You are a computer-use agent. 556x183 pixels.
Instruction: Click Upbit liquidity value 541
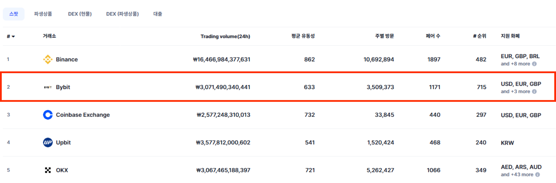coord(310,142)
